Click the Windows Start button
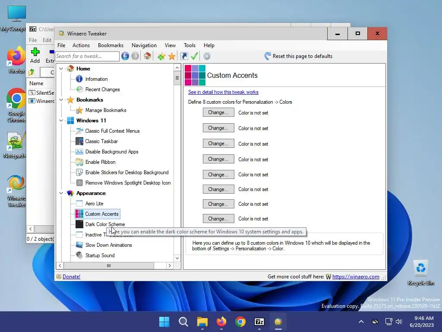Screen dimensions: 442x332 click(x=164, y=322)
